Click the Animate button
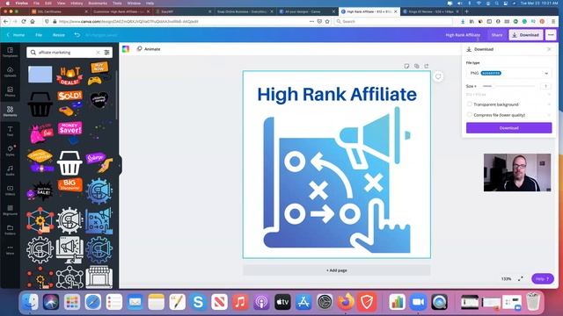Image resolution: width=563 pixels, height=316 pixels. [x=149, y=49]
